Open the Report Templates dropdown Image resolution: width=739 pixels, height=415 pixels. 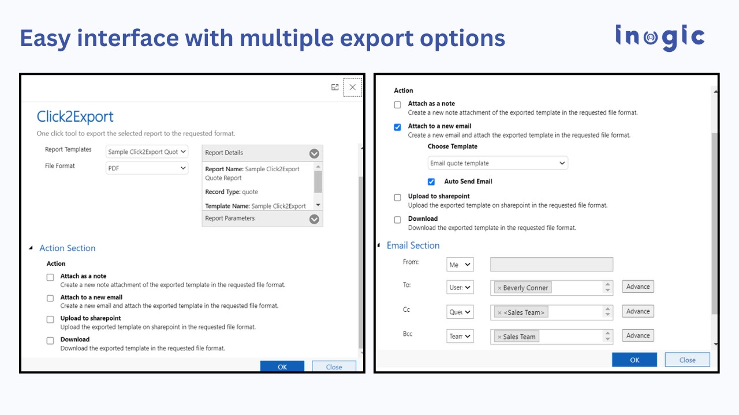(147, 152)
